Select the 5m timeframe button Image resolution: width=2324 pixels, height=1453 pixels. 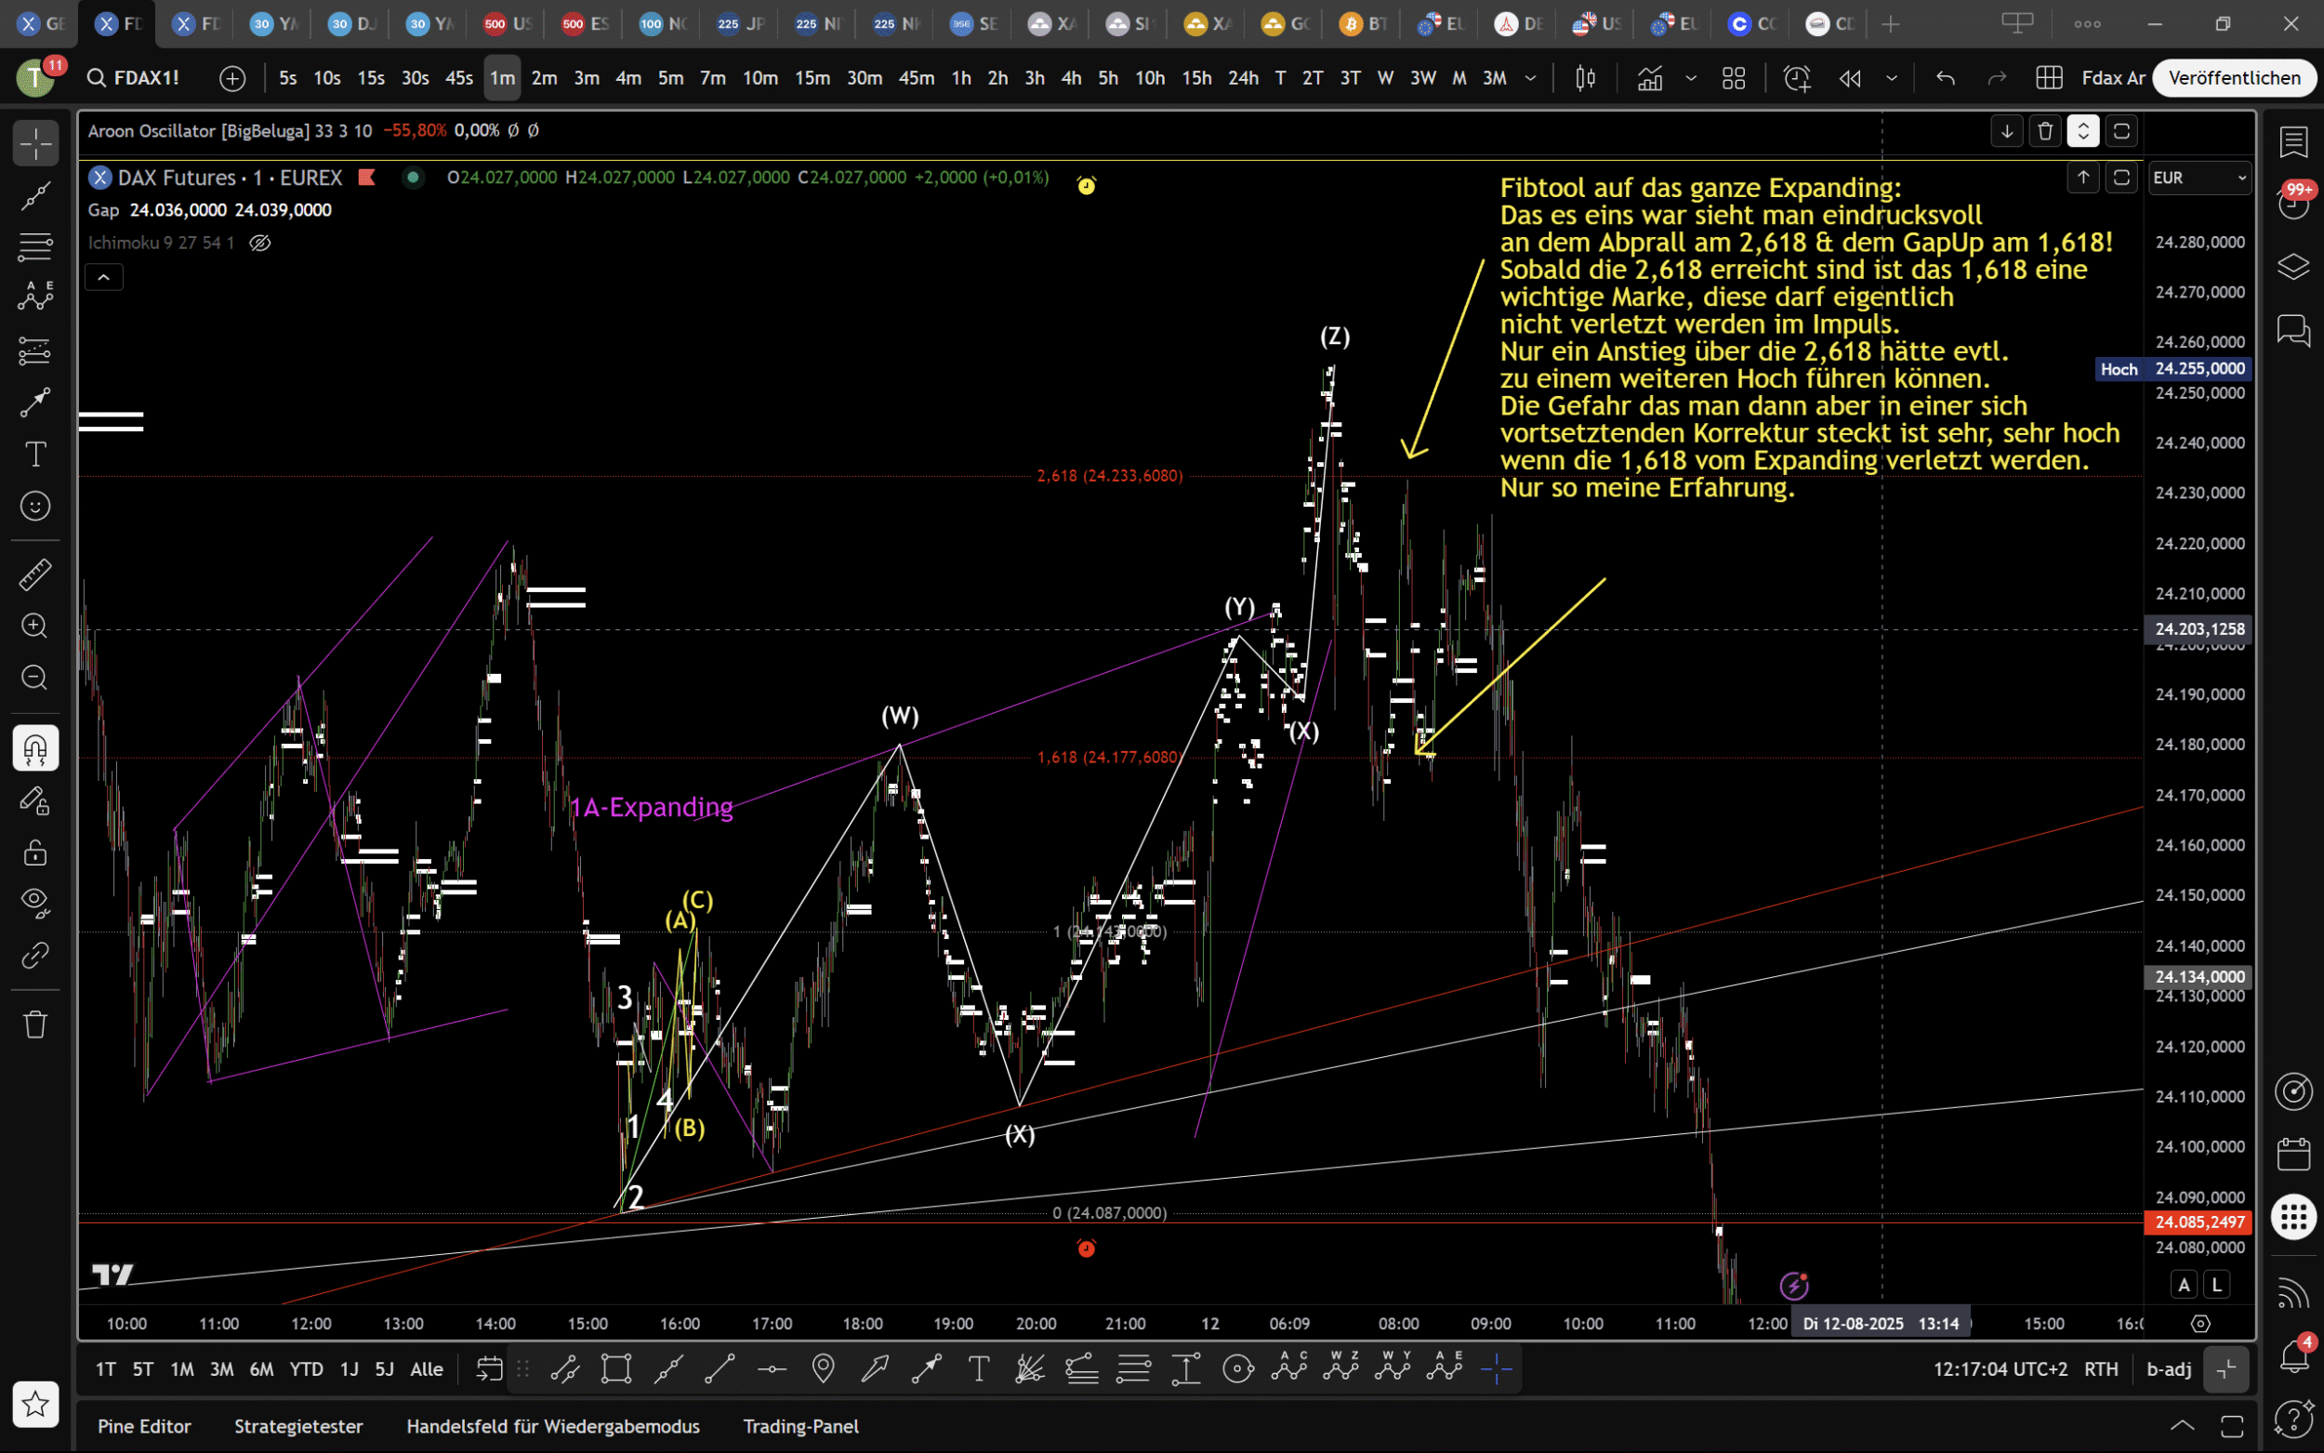[x=670, y=79]
